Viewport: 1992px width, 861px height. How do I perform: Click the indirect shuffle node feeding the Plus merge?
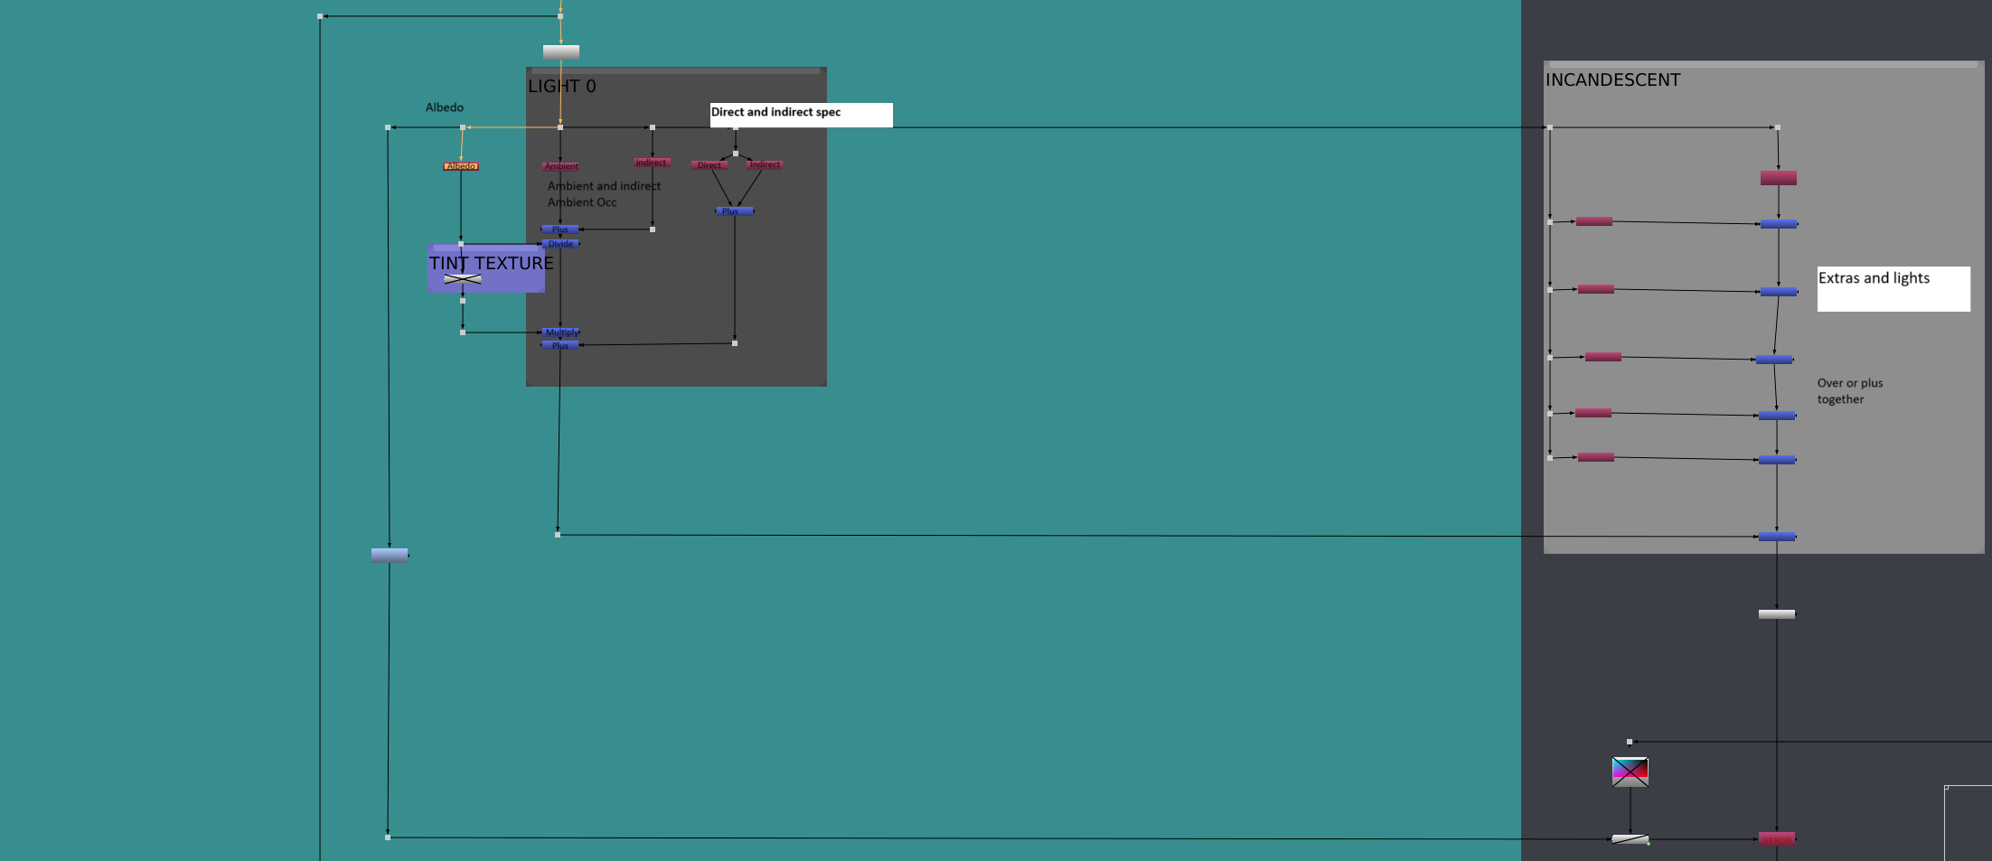click(653, 163)
